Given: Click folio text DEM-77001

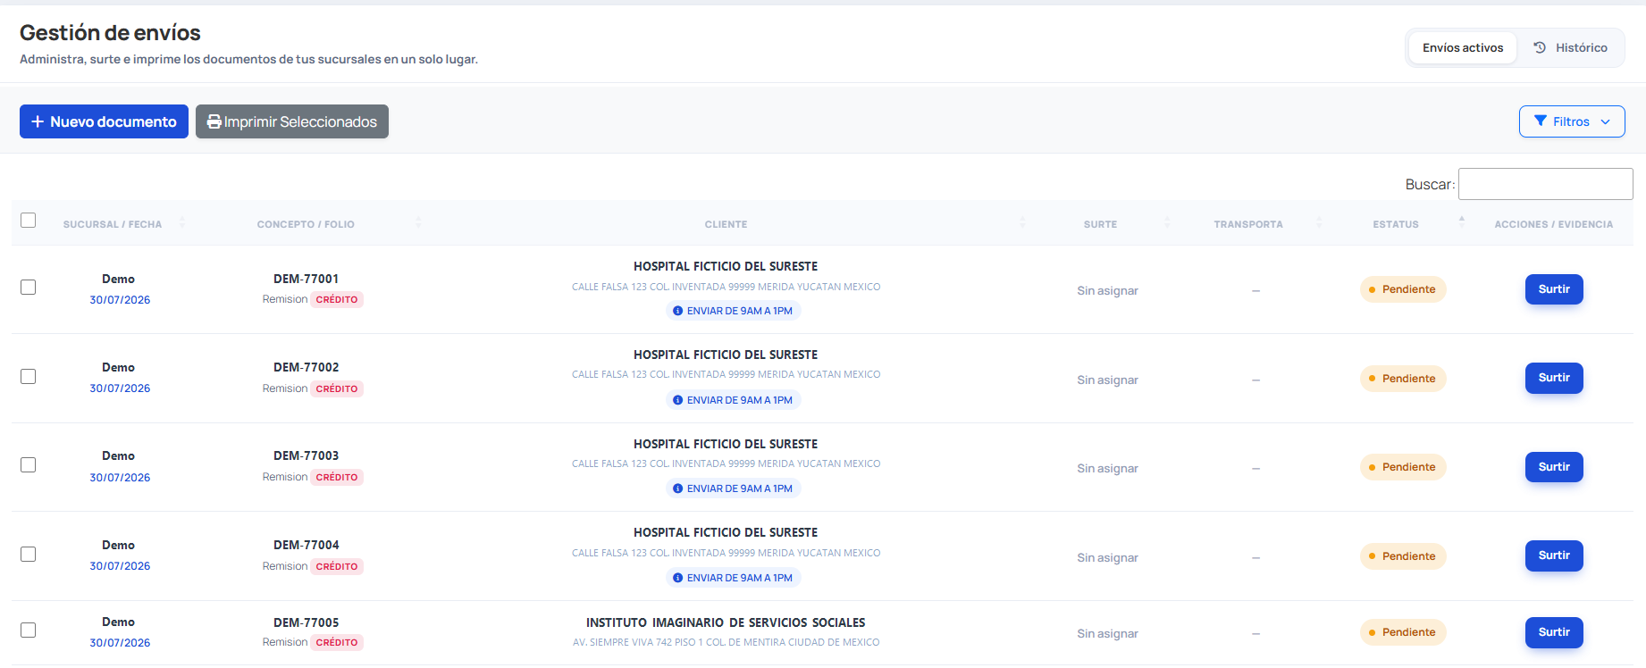Looking at the screenshot, I should tap(307, 280).
